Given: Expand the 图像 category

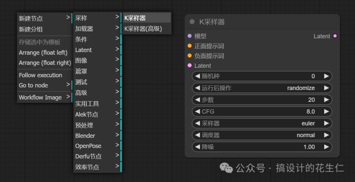Looking at the screenshot, I should point(98,60).
